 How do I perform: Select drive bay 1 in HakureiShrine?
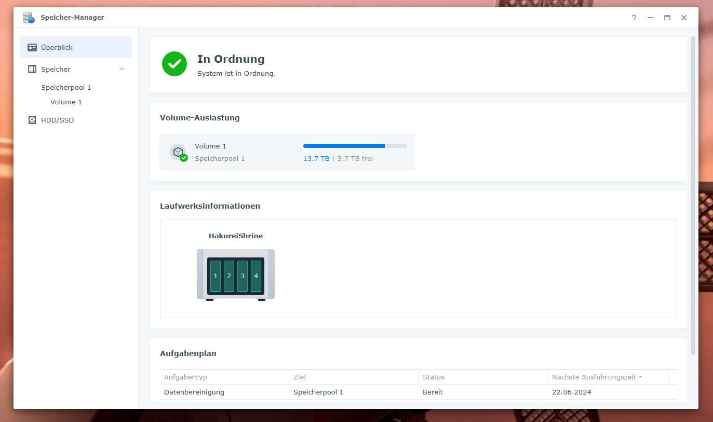[216, 276]
